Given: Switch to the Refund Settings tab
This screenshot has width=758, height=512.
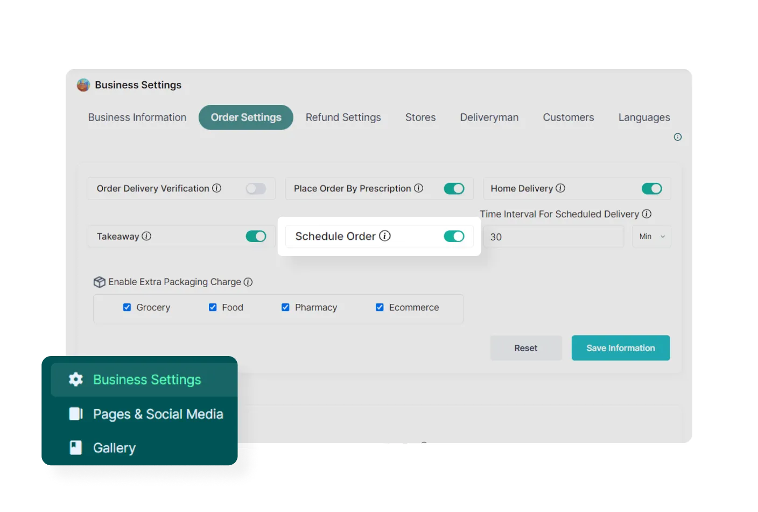Looking at the screenshot, I should coord(343,117).
